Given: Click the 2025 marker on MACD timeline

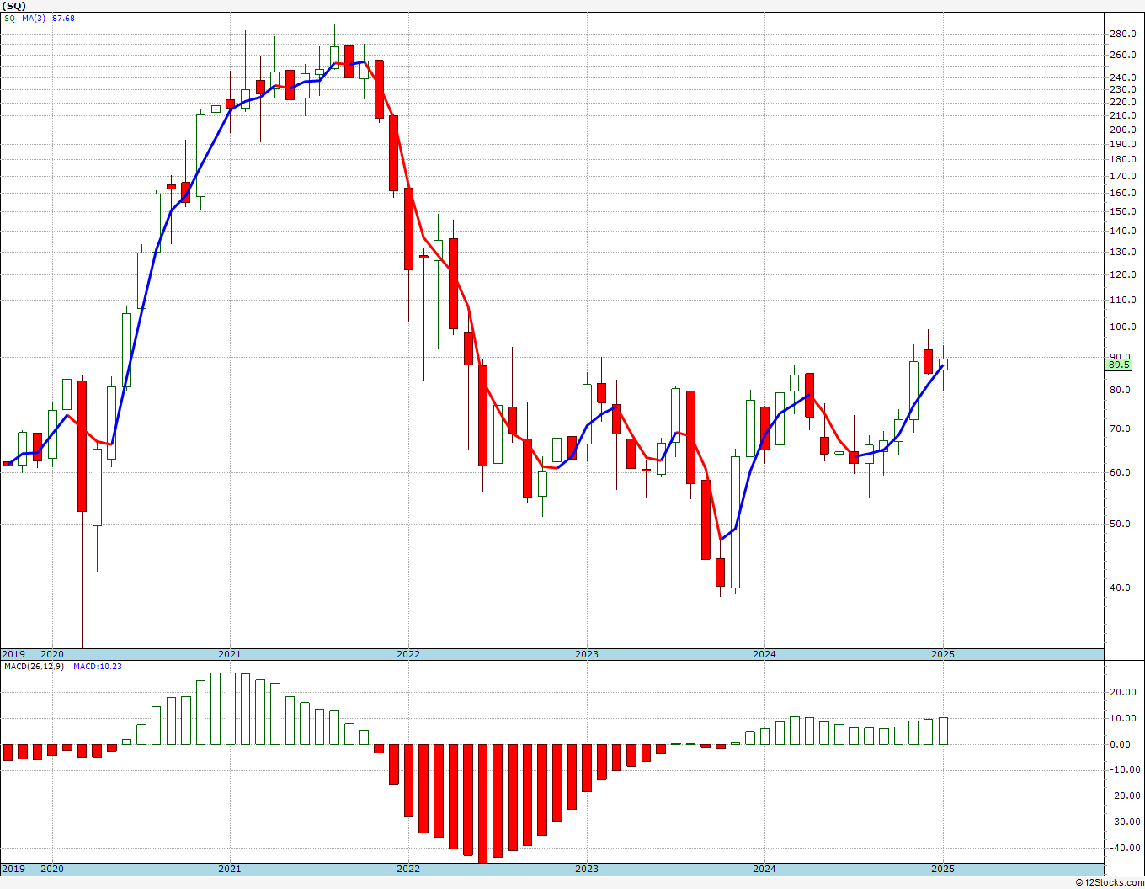Looking at the screenshot, I should click(x=943, y=869).
